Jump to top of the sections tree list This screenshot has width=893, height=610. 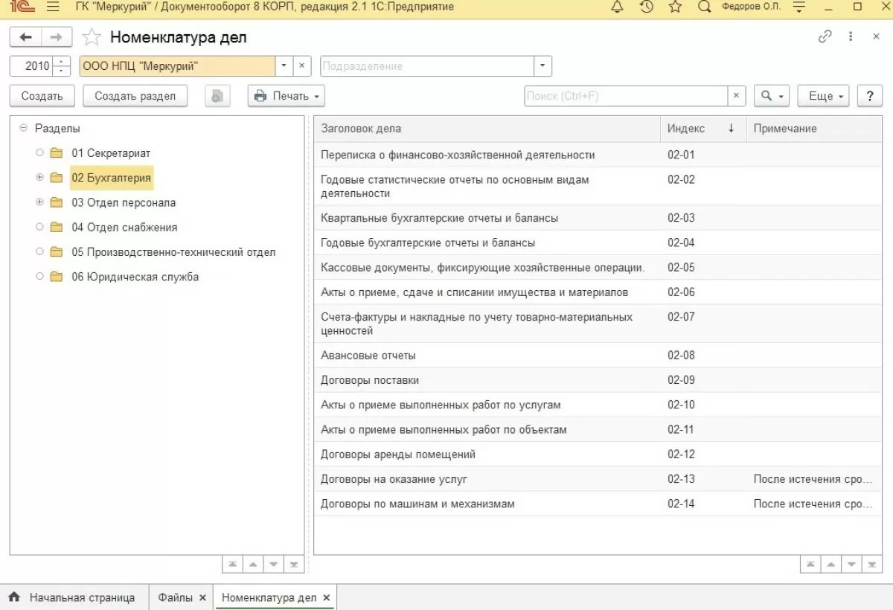click(x=233, y=565)
